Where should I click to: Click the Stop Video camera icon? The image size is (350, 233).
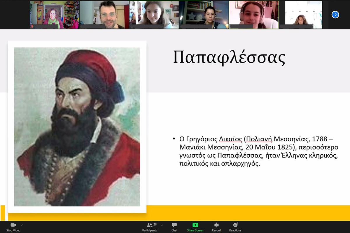[13, 225]
